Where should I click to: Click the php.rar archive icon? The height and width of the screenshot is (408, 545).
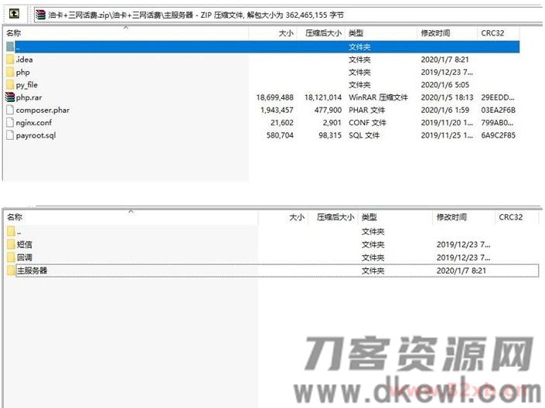(x=10, y=97)
